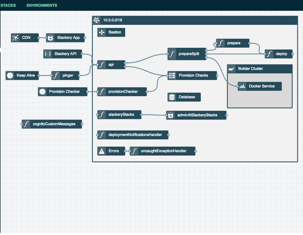This screenshot has height=235, width=303.
Task: Click the prepareSplit function icon
Action: click(172, 54)
